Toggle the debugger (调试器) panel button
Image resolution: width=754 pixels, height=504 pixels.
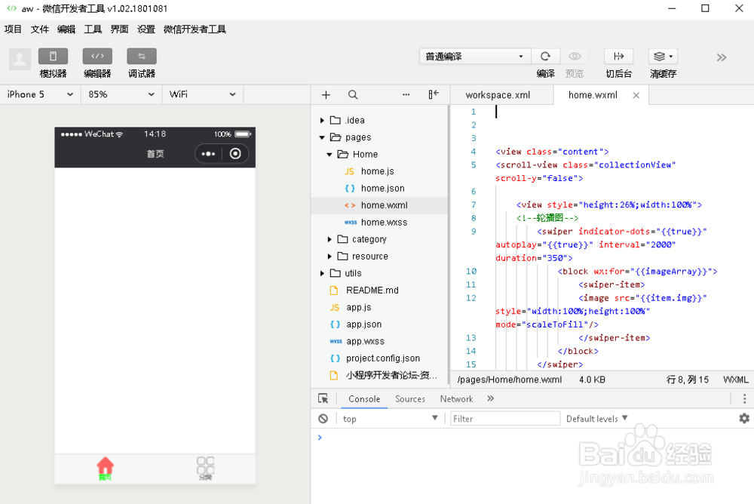click(x=142, y=57)
